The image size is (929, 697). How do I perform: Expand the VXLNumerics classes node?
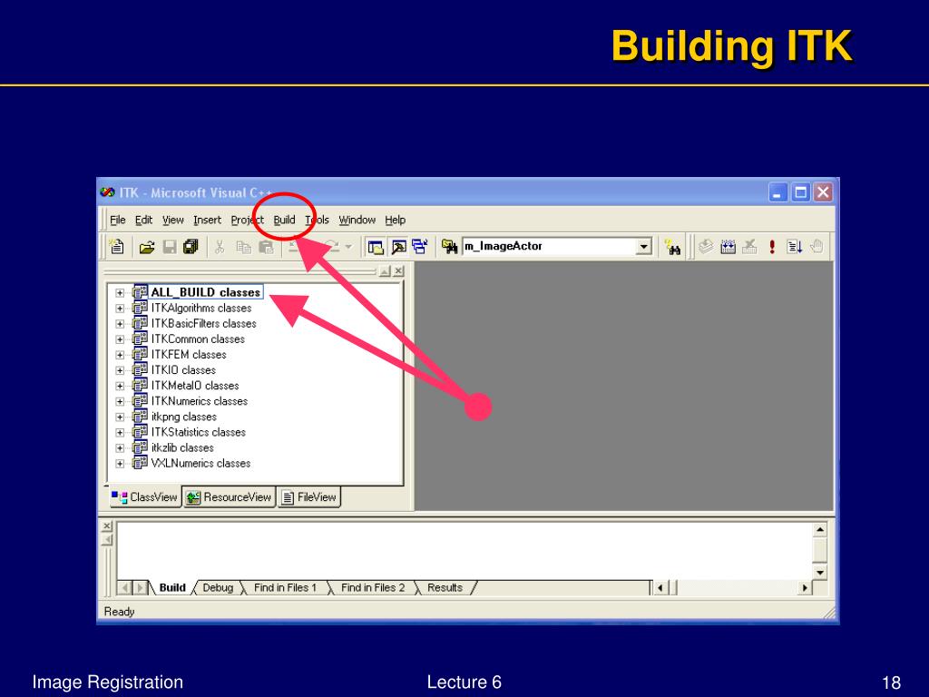coord(120,464)
